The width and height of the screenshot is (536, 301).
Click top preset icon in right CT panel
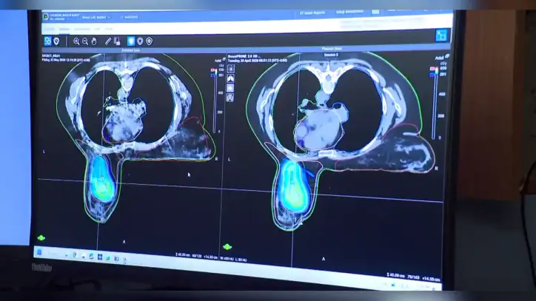[231, 69]
